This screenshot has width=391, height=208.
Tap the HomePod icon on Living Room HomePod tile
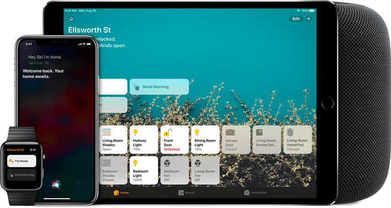pos(290,132)
